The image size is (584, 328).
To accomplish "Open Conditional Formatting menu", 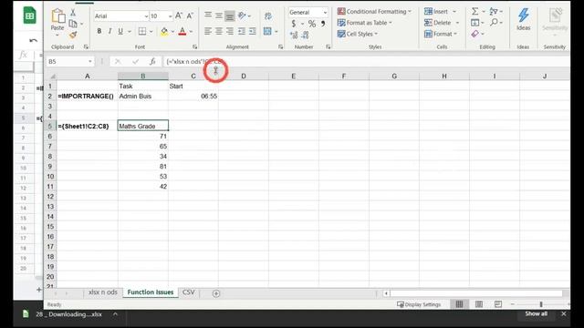I will point(374,12).
